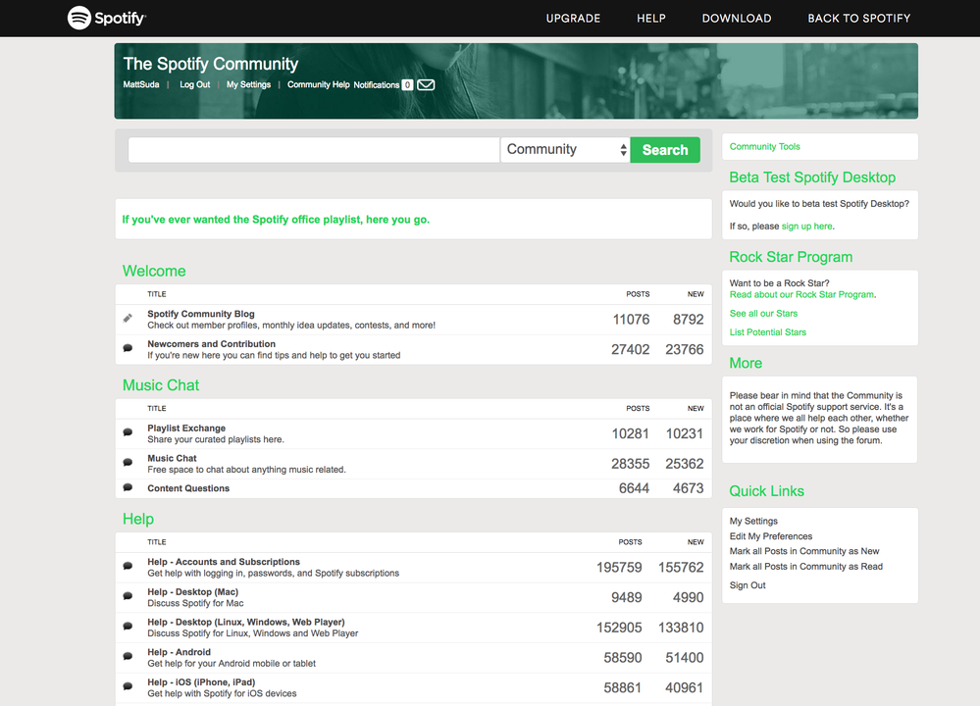Open Community Help in the banner

pyautogui.click(x=319, y=84)
